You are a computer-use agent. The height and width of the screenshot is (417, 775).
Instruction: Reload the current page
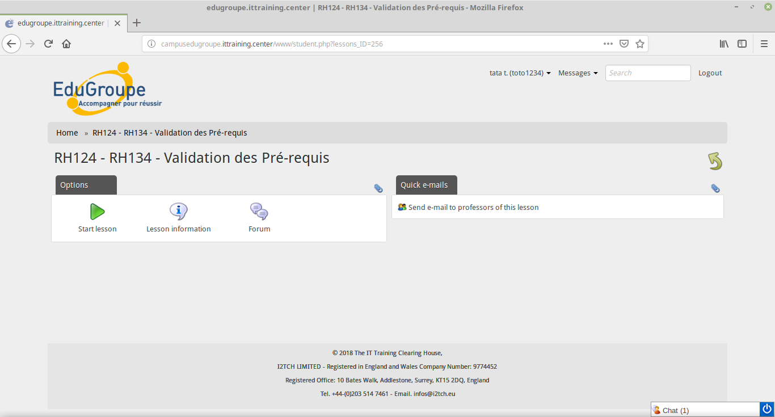pyautogui.click(x=49, y=44)
